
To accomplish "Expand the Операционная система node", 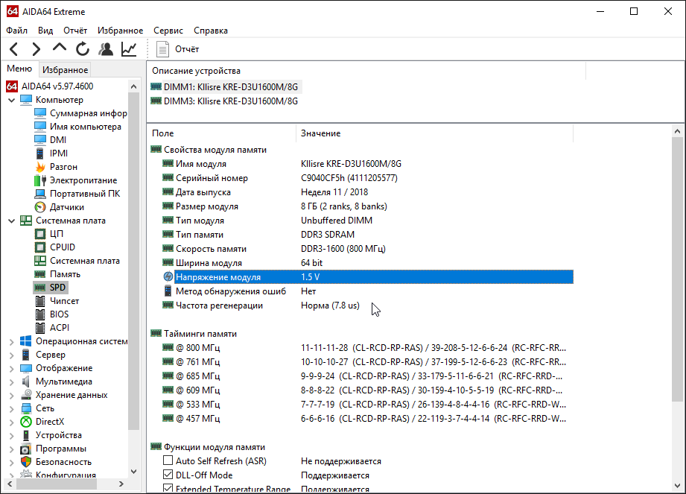I will pos(12,342).
